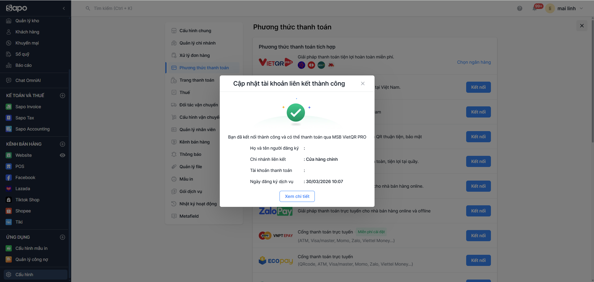This screenshot has width=594, height=282.
Task: Click the help question mark icon
Action: (x=519, y=8)
